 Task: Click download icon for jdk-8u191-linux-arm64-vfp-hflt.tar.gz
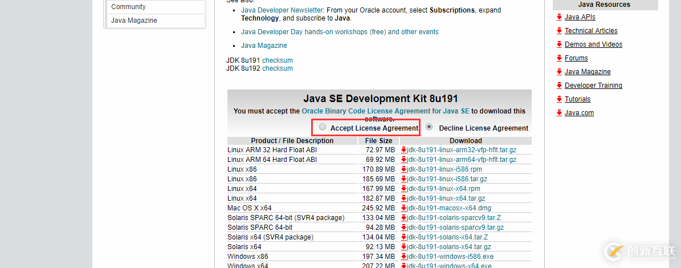[404, 160]
